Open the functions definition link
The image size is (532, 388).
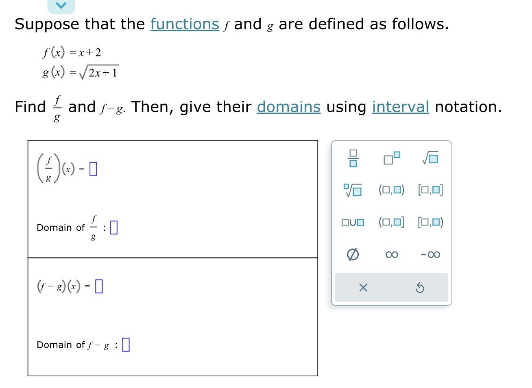point(184,24)
